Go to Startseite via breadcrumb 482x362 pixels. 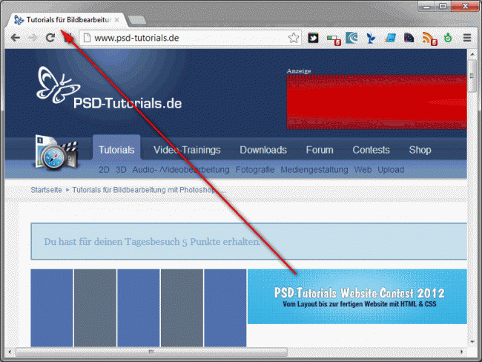pyautogui.click(x=46, y=190)
